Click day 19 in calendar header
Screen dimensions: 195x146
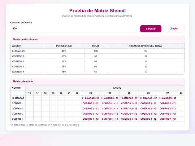pos(53,93)
